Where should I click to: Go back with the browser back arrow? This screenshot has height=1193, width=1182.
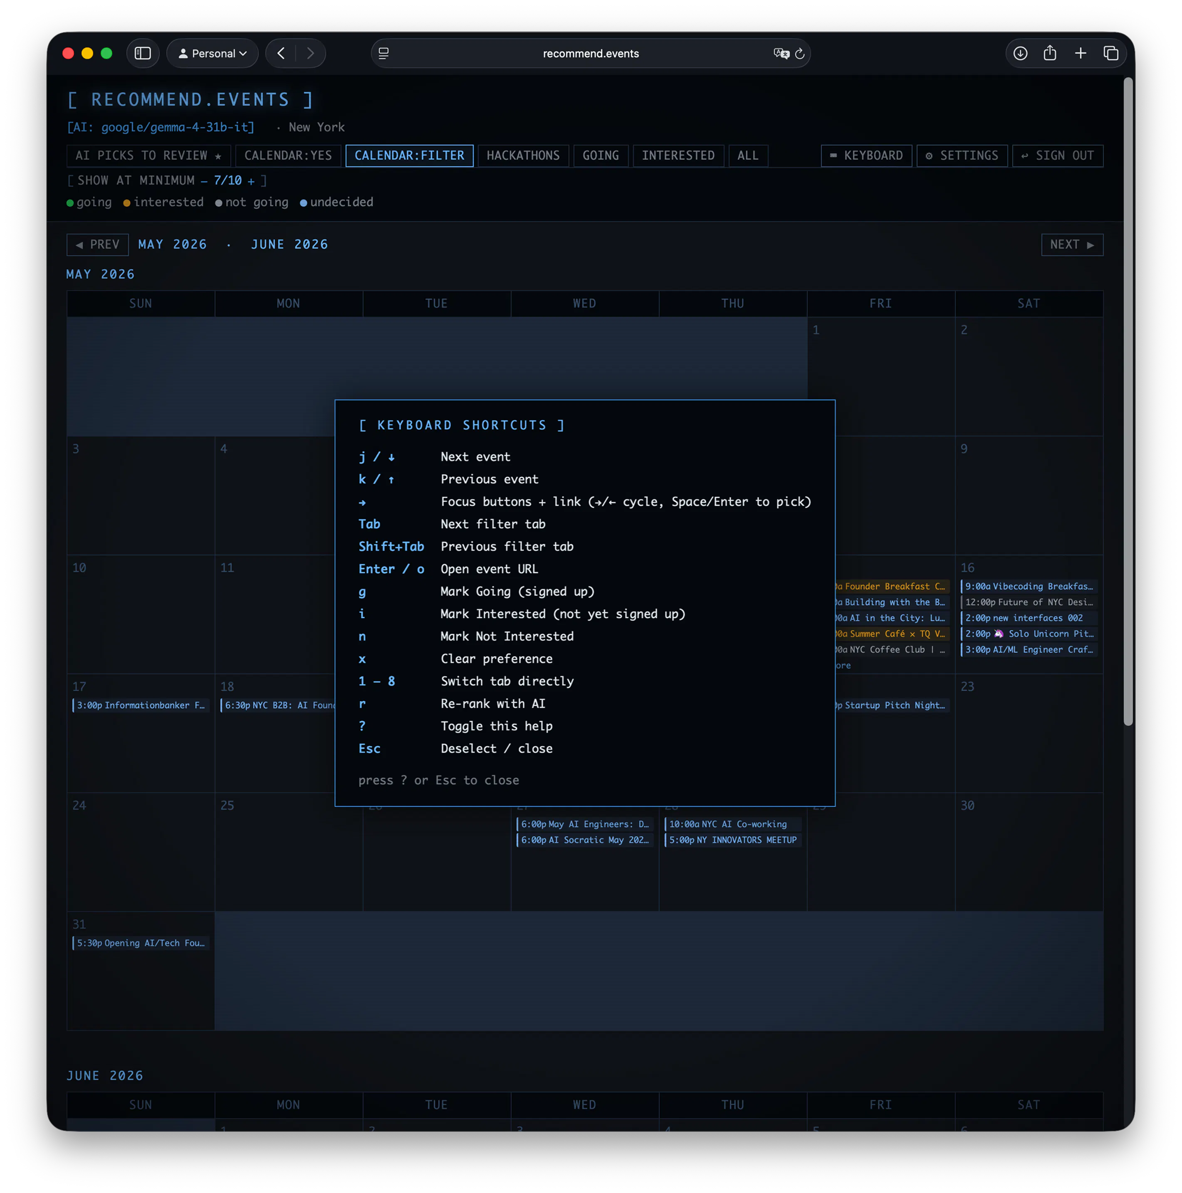281,54
